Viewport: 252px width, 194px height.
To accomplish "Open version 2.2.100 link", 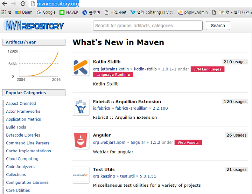I will coord(160,108).
